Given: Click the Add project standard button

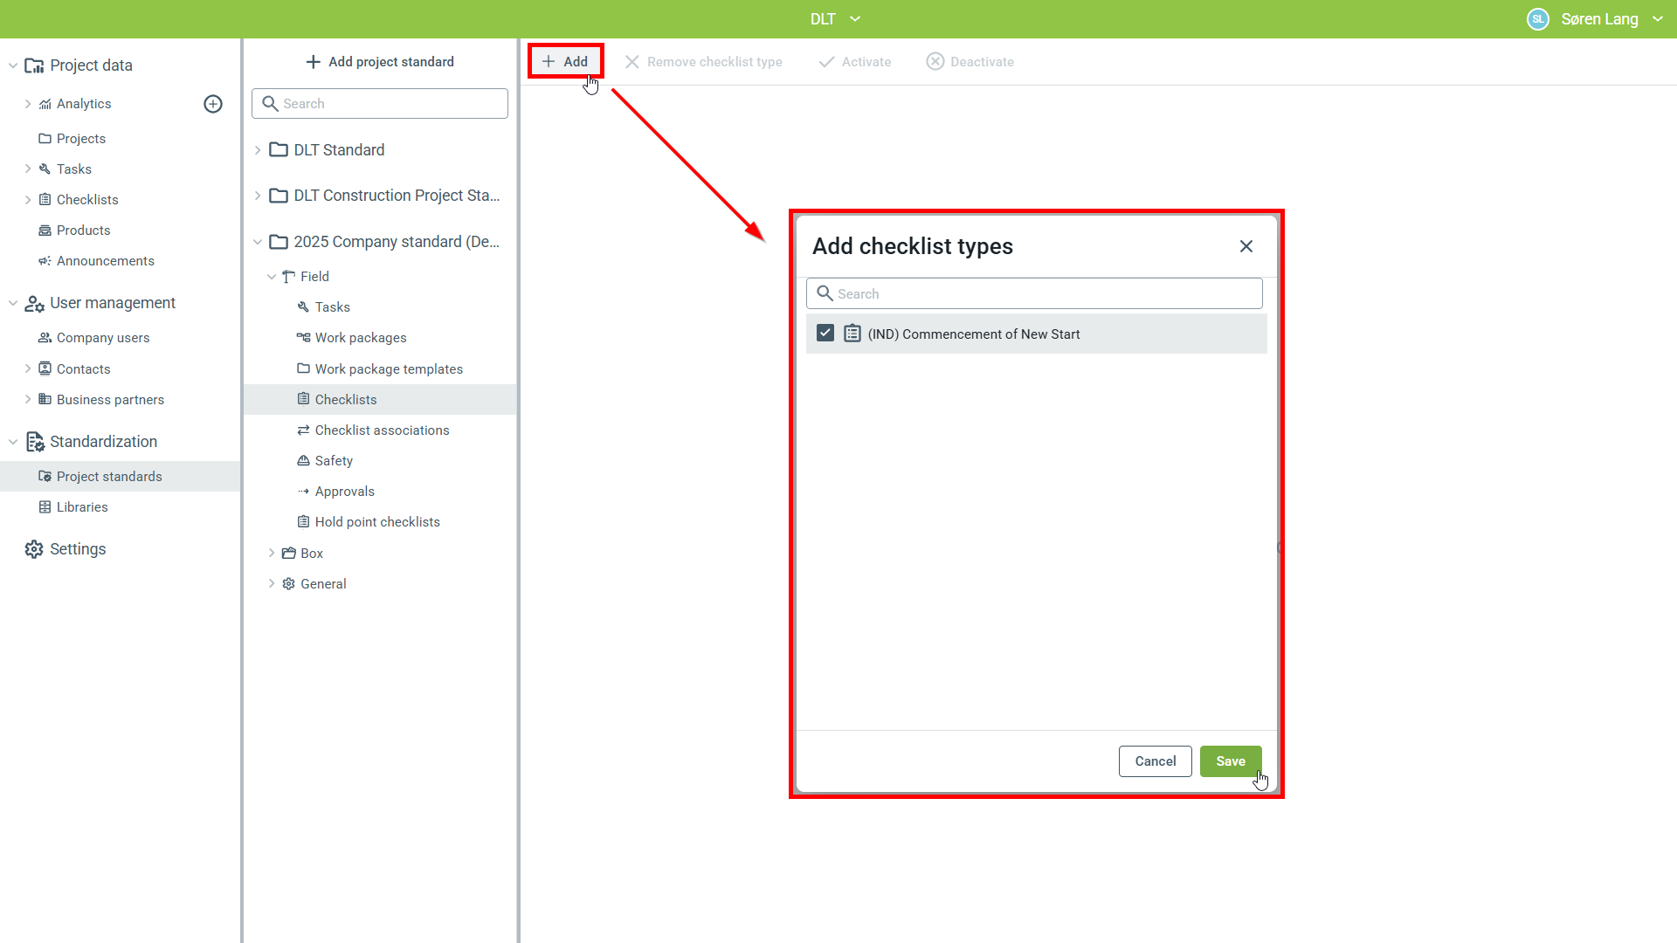Looking at the screenshot, I should pos(380,62).
